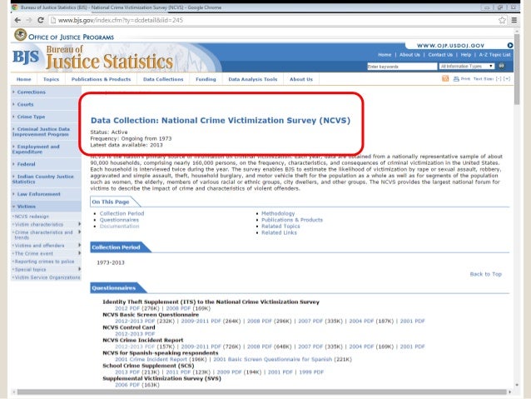The height and width of the screenshot is (399, 531).
Task: Click the scroll-right arrow at the bottom edge
Action: pyautogui.click(x=510, y=392)
